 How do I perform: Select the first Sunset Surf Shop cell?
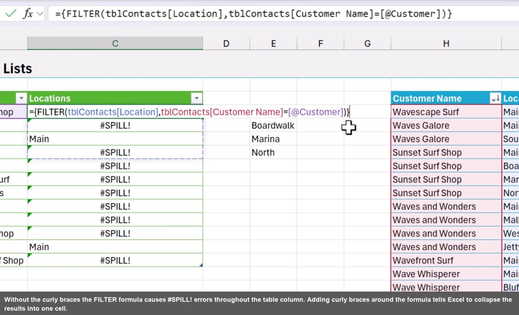pos(446,153)
